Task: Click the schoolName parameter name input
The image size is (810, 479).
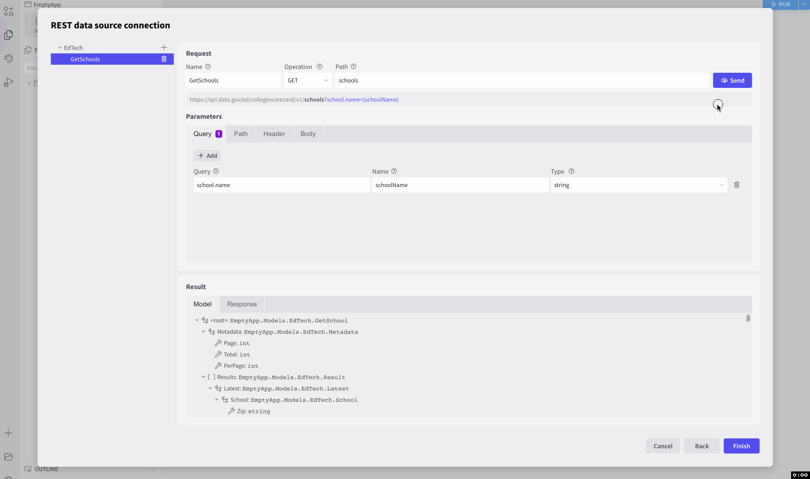Action: (461, 185)
